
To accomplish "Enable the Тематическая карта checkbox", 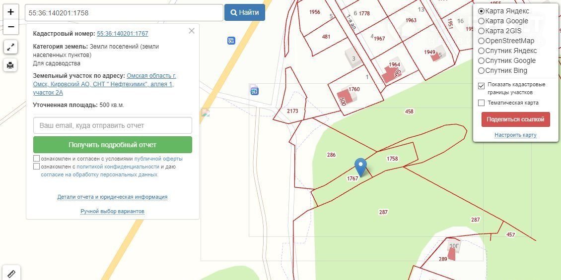I will [x=481, y=103].
